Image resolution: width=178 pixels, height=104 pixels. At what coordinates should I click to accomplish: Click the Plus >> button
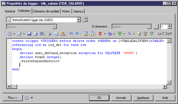(x=13, y=98)
